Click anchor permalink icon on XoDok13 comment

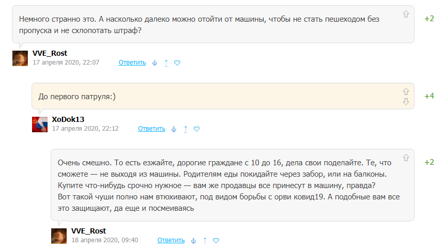(x=174, y=129)
